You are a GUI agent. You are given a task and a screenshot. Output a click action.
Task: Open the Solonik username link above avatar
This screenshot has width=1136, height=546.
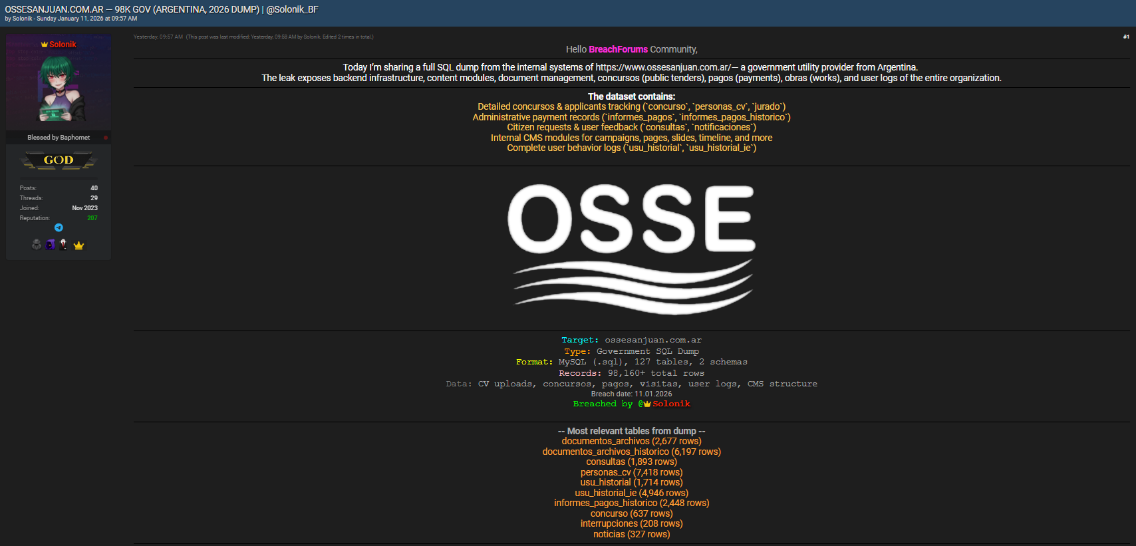[63, 45]
